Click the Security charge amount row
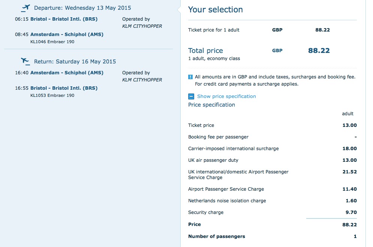This screenshot has width=373, height=247. tap(351, 212)
